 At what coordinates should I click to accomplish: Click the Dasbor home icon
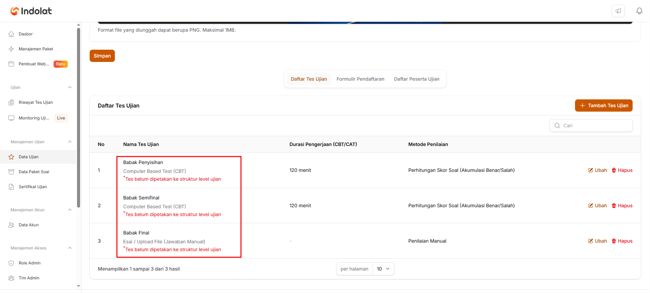(11, 34)
